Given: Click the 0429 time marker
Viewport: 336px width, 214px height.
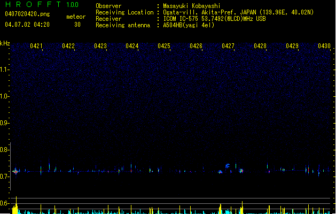Looking at the screenshot, I should click(292, 46).
